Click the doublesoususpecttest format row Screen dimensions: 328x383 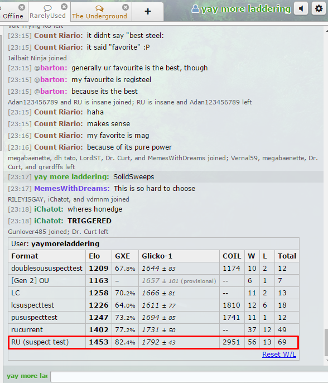click(153, 268)
